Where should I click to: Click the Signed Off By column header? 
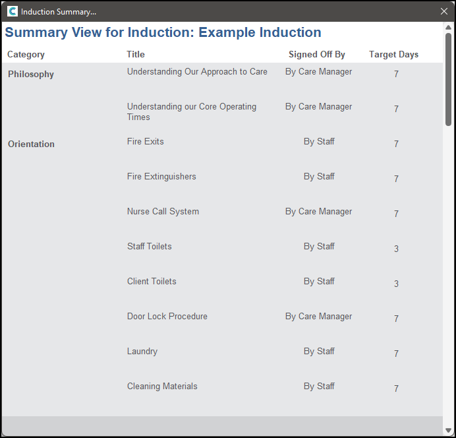316,55
